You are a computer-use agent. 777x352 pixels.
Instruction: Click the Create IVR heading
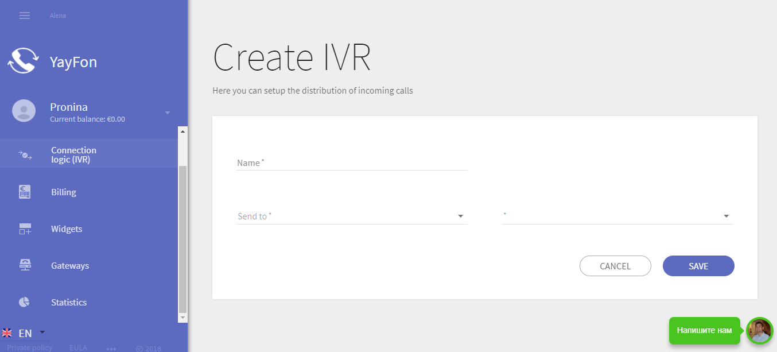point(292,57)
